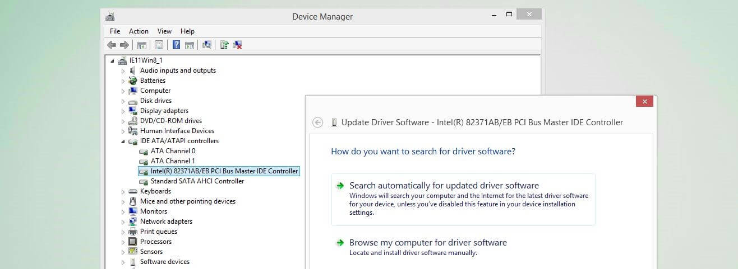Open the View menu
This screenshot has height=269, width=738.
click(164, 31)
